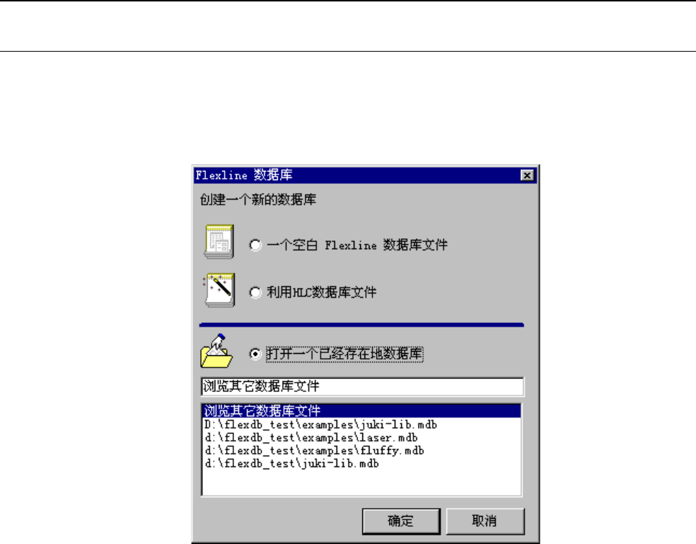Select the 利用HLC数据库文件 radio button
696x544 pixels.
point(255,293)
